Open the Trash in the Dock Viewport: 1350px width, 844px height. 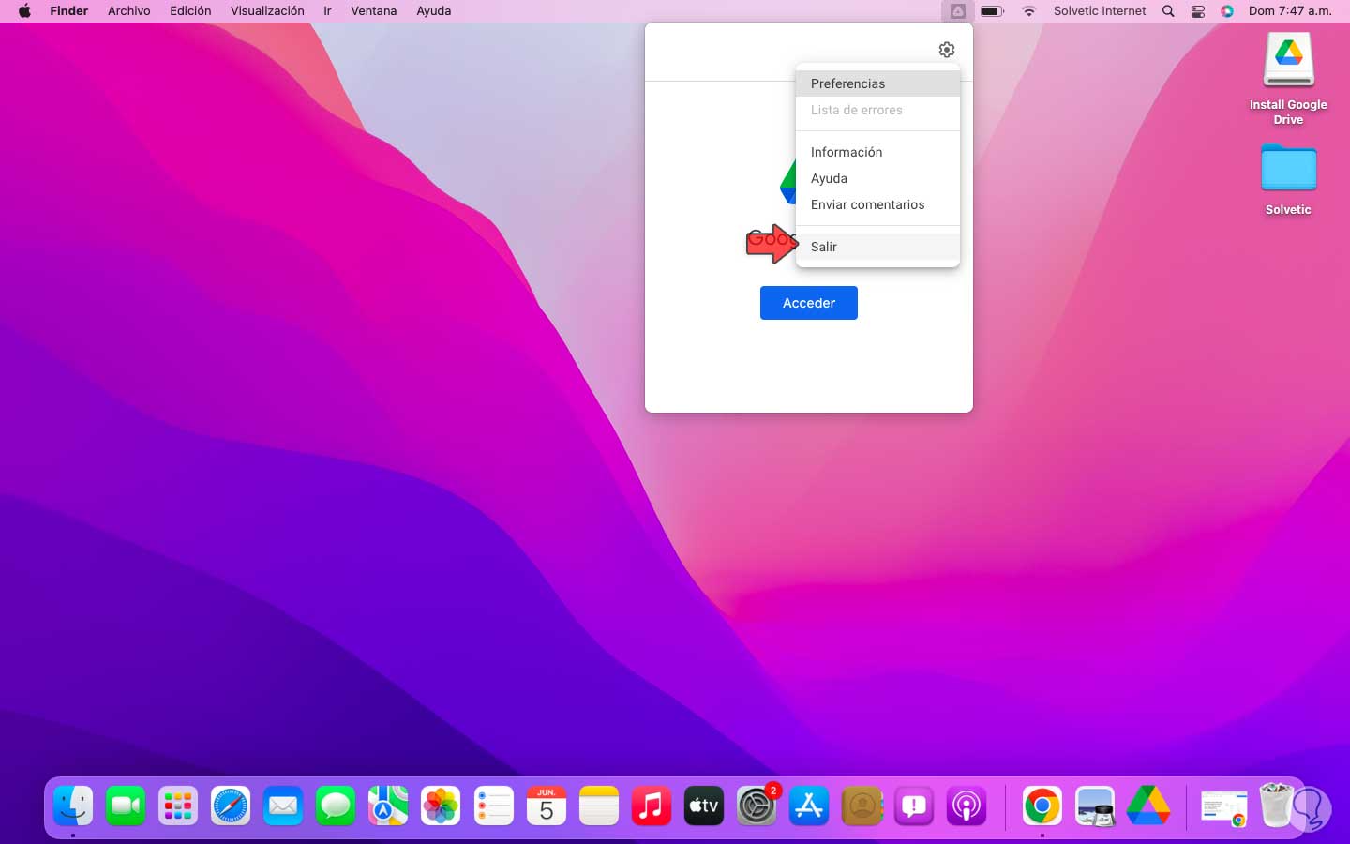pyautogui.click(x=1276, y=806)
